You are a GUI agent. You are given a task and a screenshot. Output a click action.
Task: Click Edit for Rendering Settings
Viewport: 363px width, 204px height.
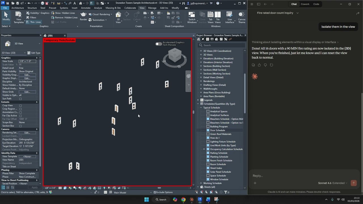[x=27, y=133]
